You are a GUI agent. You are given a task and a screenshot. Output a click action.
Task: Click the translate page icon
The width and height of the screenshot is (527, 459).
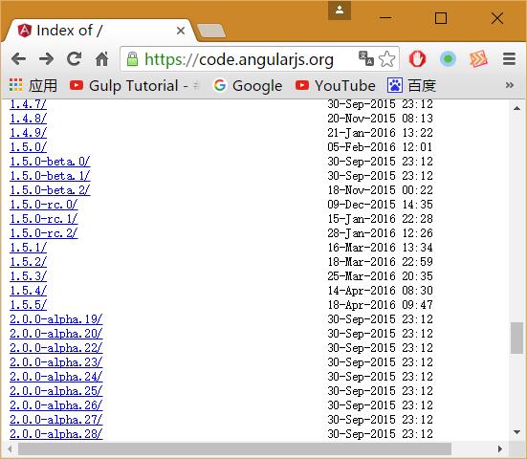(366, 58)
